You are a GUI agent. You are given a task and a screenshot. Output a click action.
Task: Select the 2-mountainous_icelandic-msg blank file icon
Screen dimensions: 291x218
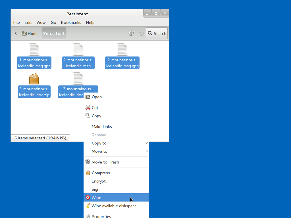tap(78, 50)
